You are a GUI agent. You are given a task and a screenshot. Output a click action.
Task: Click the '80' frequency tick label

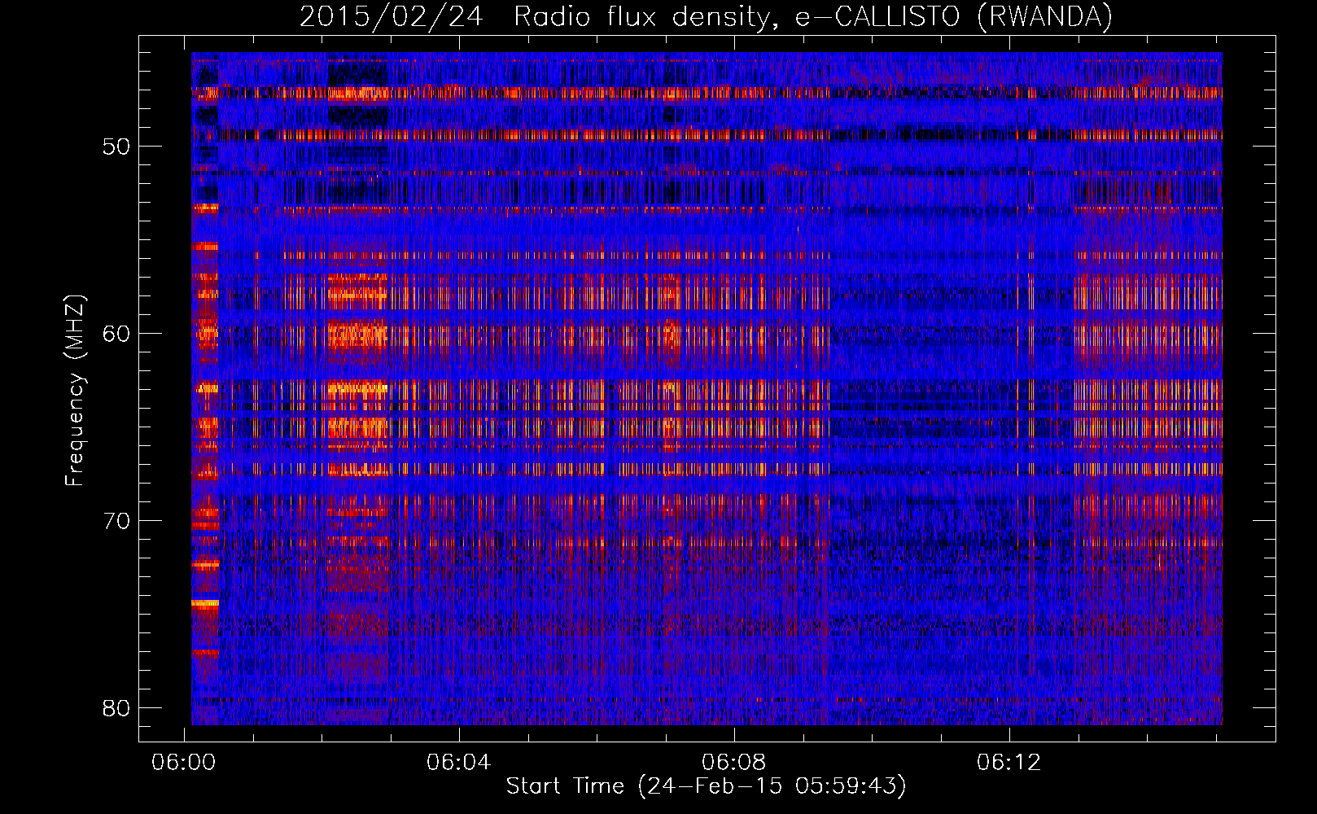tap(116, 708)
